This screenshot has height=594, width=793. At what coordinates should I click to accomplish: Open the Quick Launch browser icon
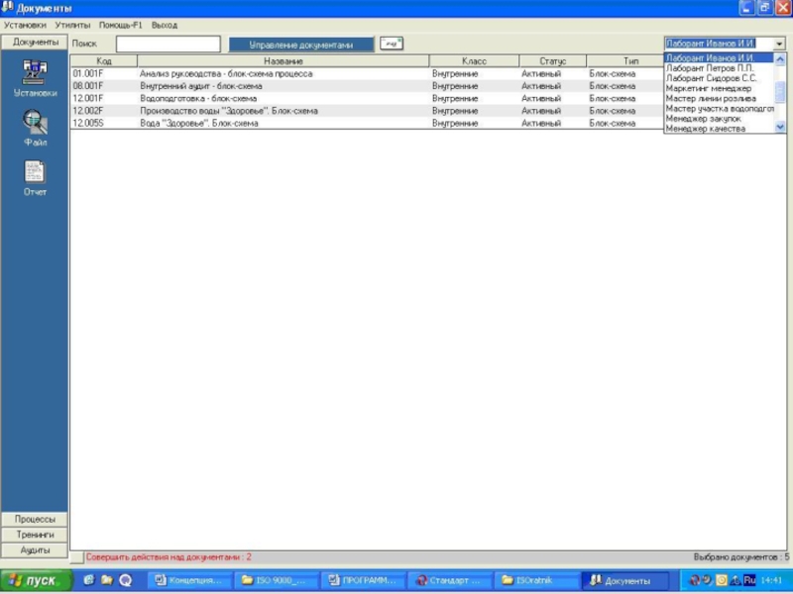88,580
